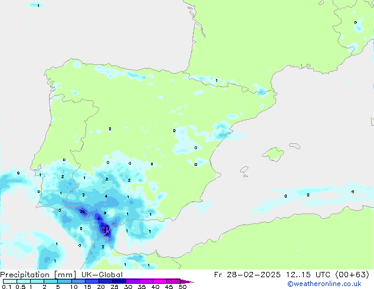
Task: Open the weatheronline.co.uk credit link
Action: click(324, 284)
